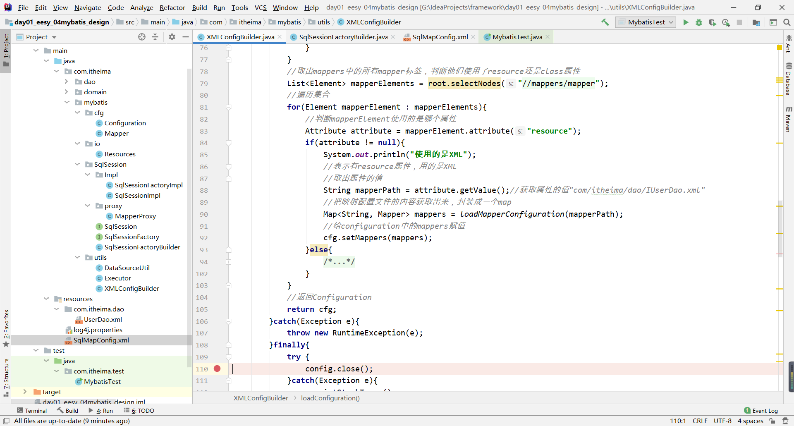The height and width of the screenshot is (426, 794).
Task: Collapse the utils folder node
Action: [77, 257]
